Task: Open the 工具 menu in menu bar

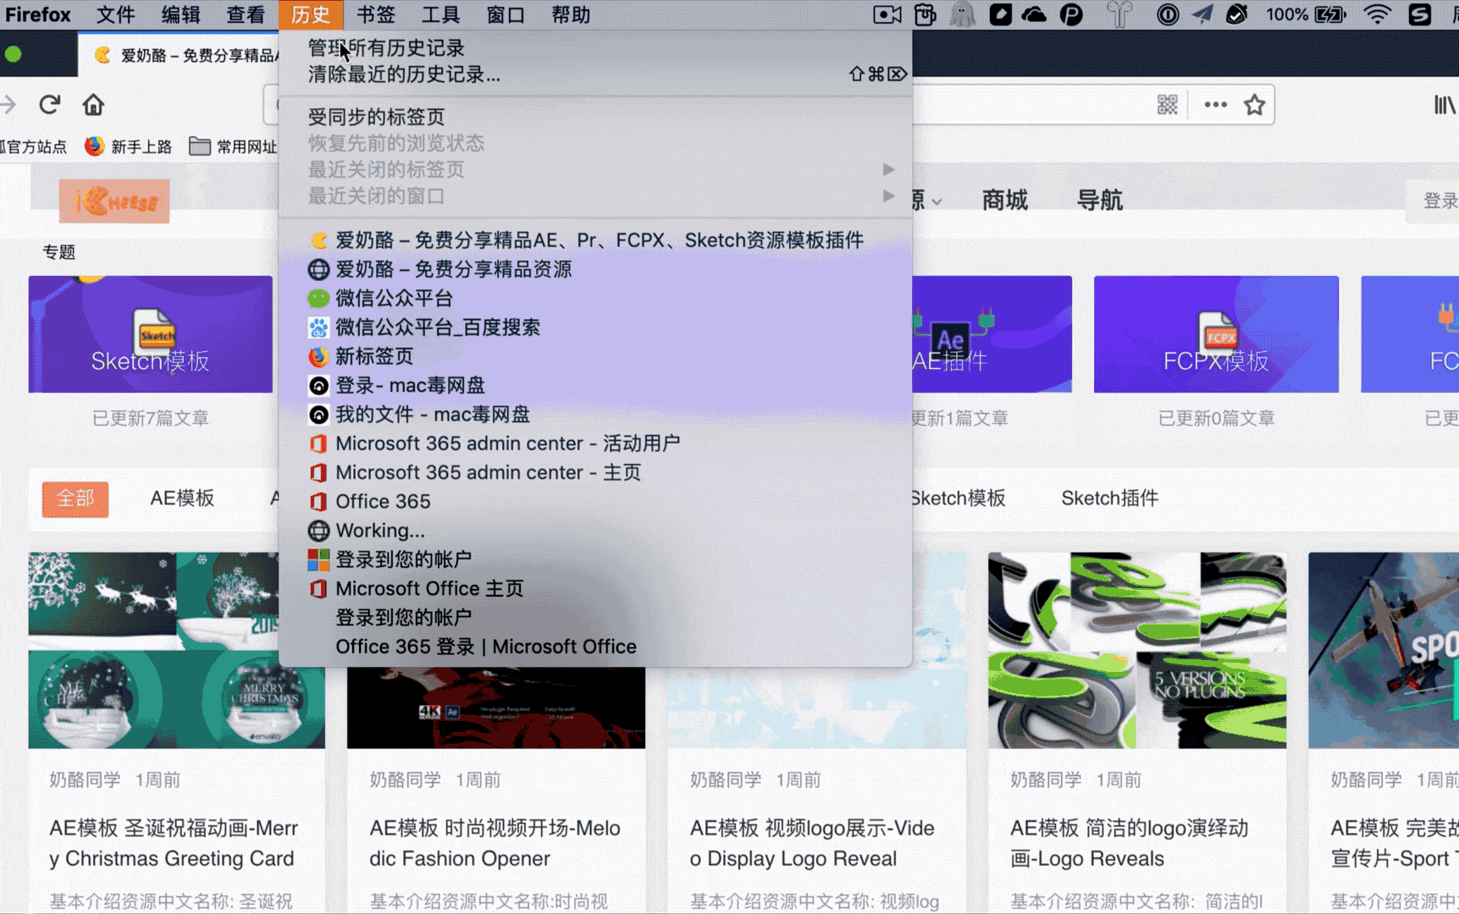Action: 441,14
